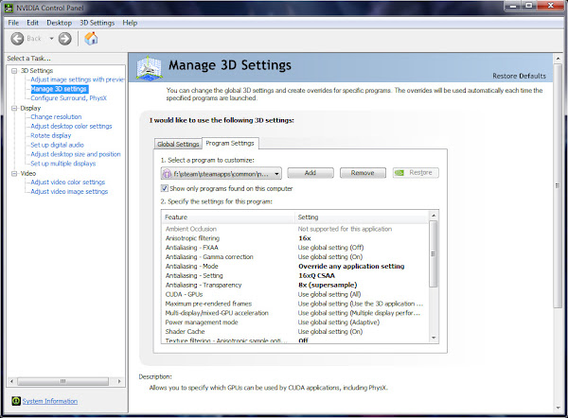Screen dimensions: 568x418
Task: Click the Forward arrow button
Action: click(x=64, y=39)
